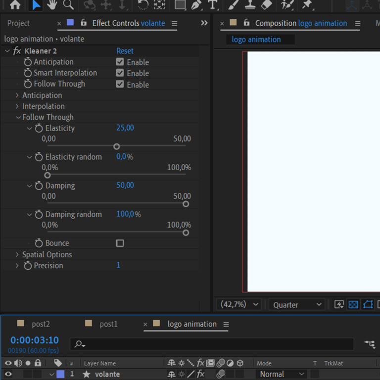The width and height of the screenshot is (380, 380).
Task: Select the Clone Stamp tool
Action: [250, 4]
